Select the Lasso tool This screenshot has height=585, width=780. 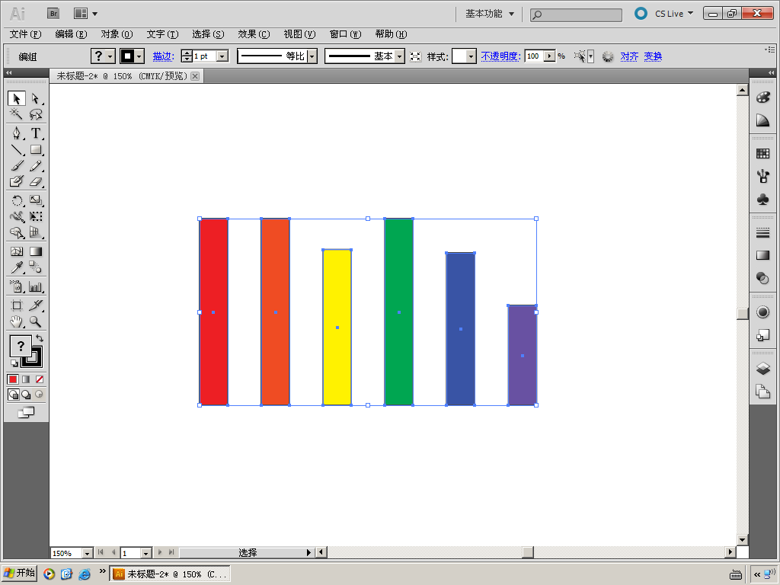[x=35, y=114]
